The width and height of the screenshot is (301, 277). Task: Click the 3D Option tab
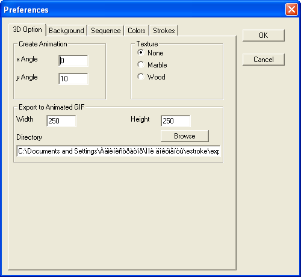tap(27, 30)
